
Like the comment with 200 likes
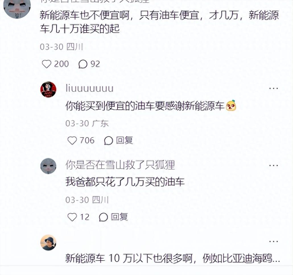pyautogui.click(x=46, y=64)
